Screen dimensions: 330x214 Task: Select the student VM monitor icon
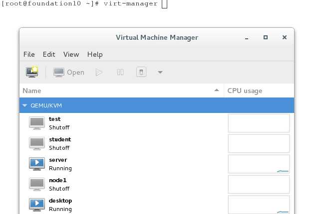(x=37, y=143)
